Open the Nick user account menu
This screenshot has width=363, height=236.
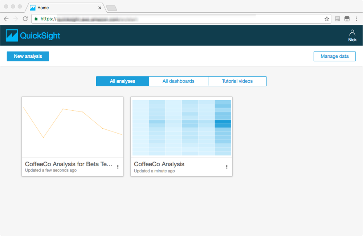click(352, 36)
